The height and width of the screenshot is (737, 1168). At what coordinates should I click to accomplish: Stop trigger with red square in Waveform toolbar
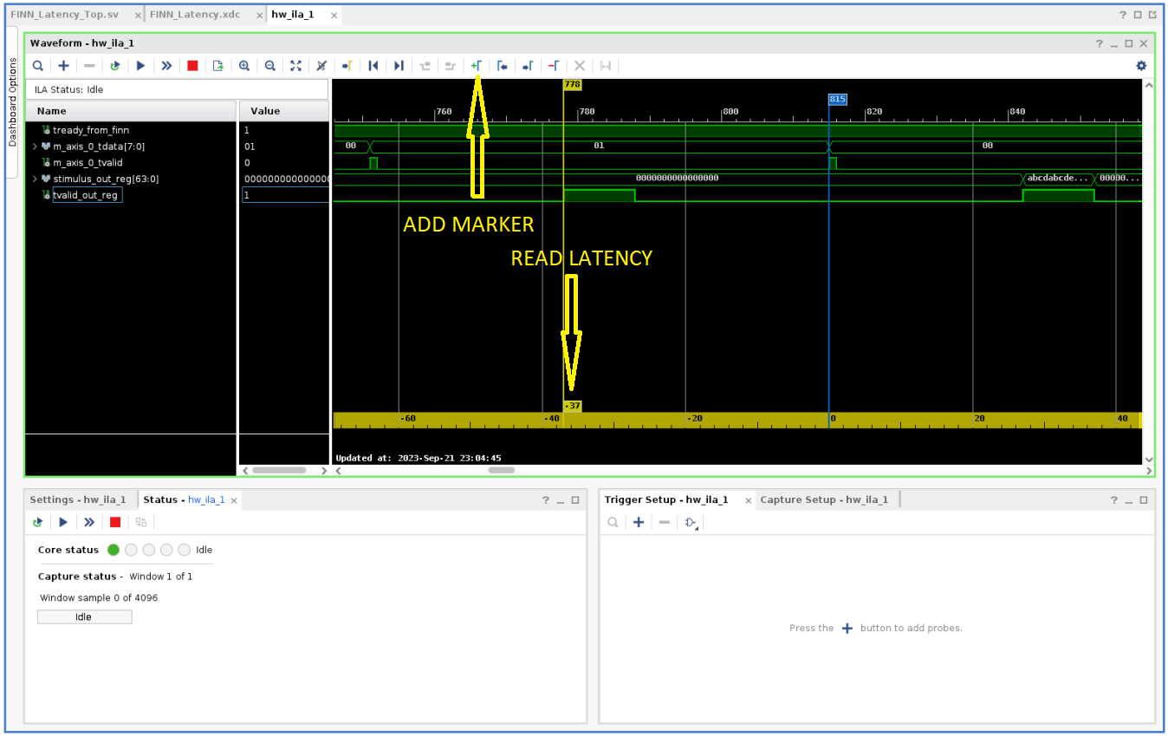(192, 66)
